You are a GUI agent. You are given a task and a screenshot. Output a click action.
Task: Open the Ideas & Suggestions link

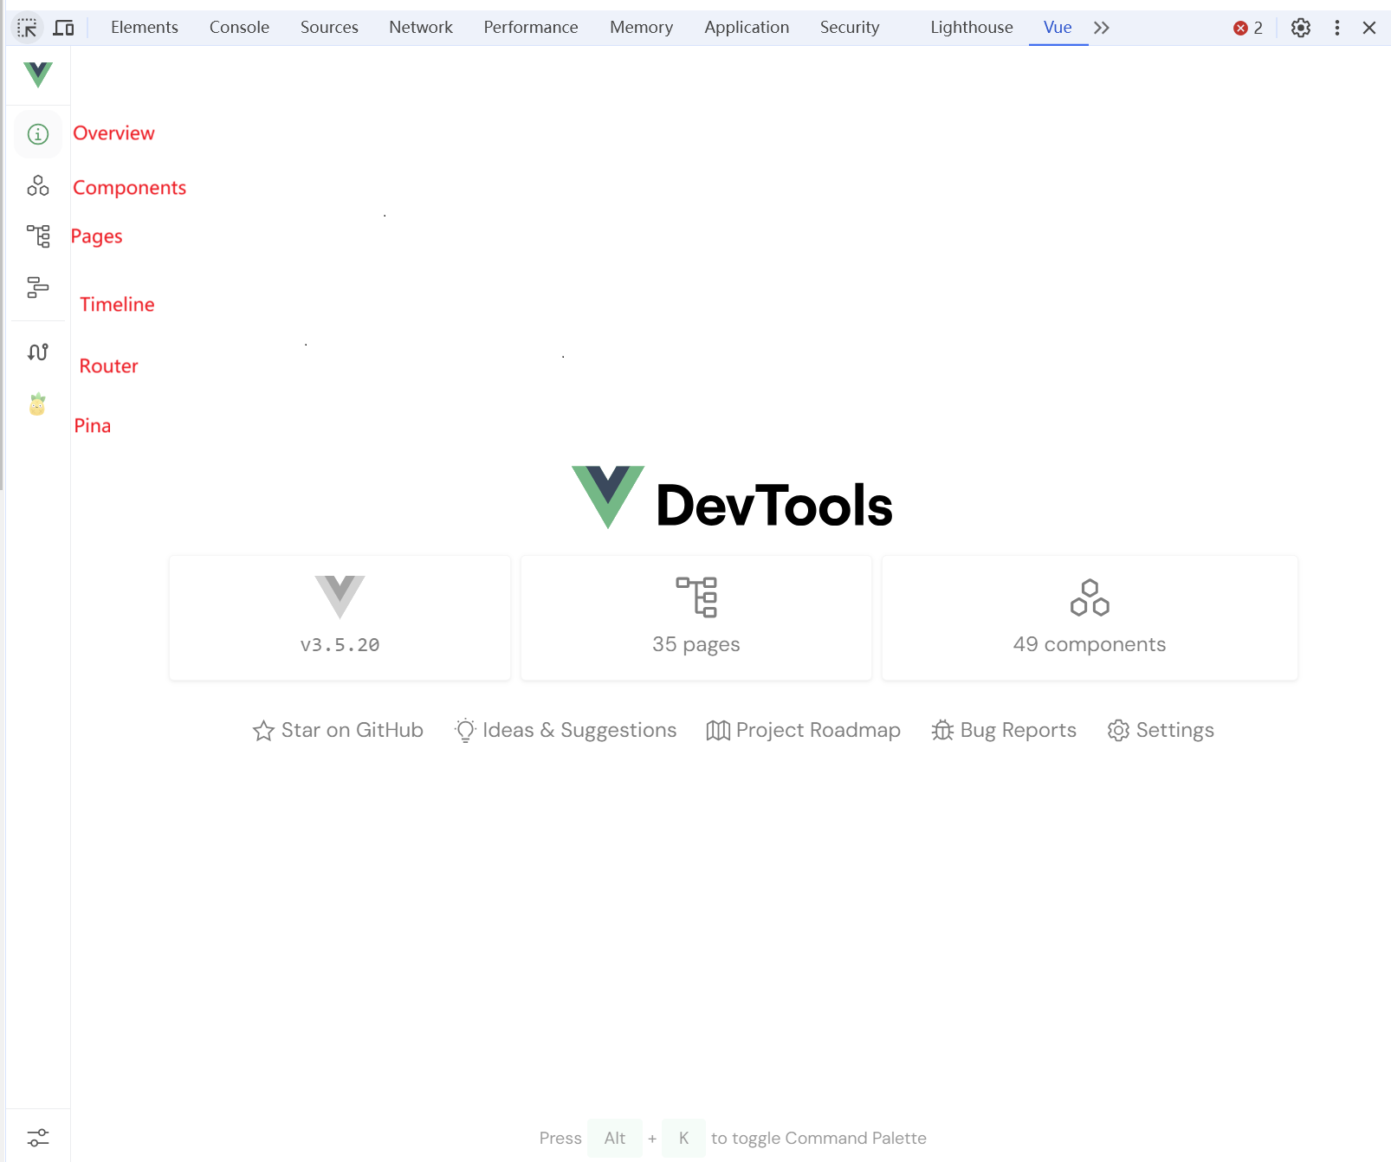click(566, 731)
